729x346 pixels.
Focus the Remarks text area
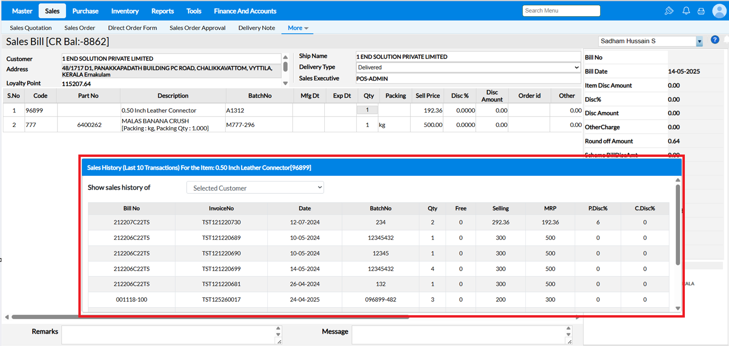tap(169, 335)
